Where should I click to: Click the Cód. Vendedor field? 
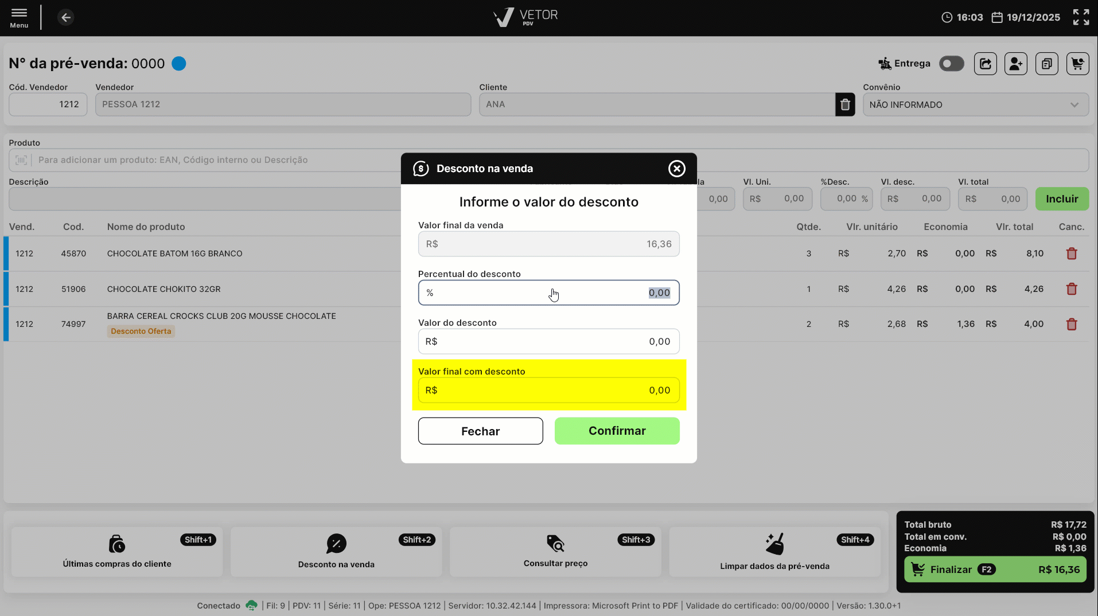pyautogui.click(x=48, y=104)
